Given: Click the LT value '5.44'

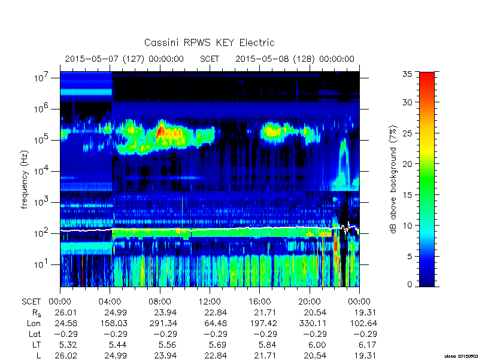Looking at the screenshot, I should click(118, 345).
